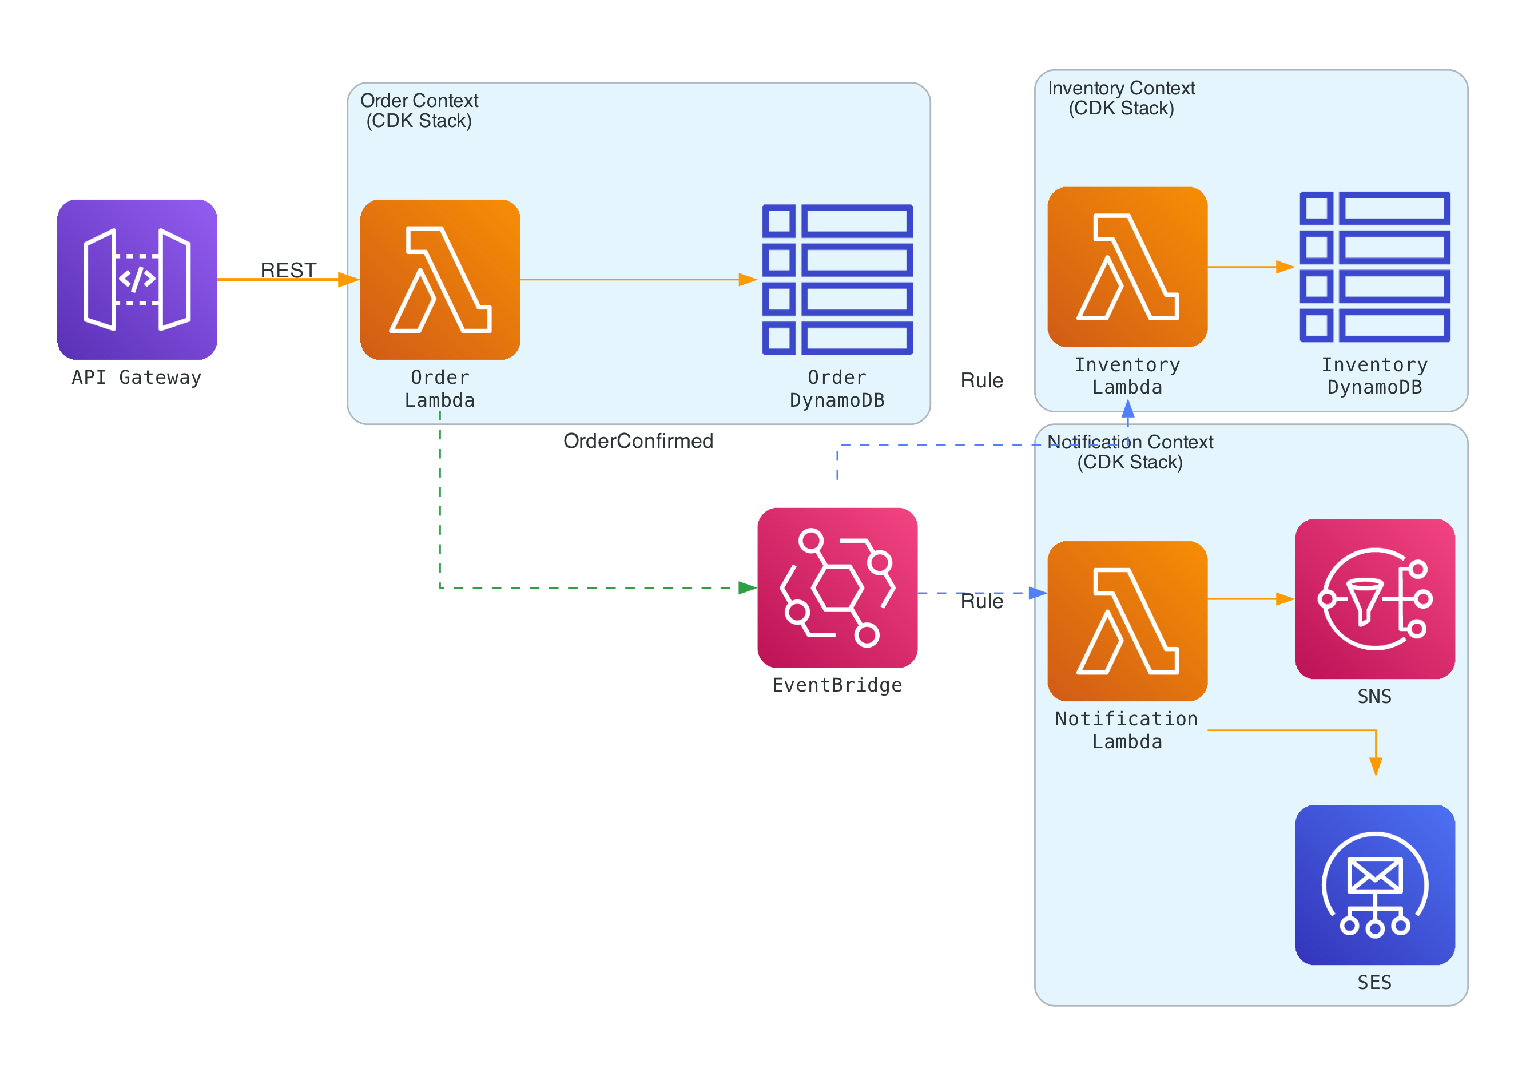Select the SNS icon
This screenshot has height=1076, width=1538.
click(1374, 598)
